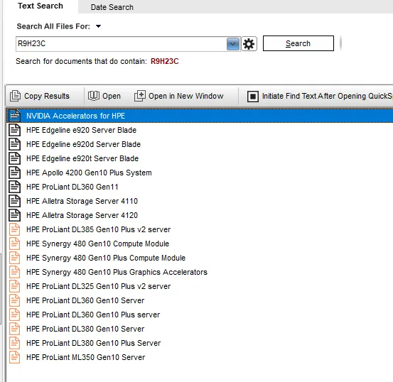393x382 pixels.
Task: Select HPE Synergy 480 Gen10 Plus Graphics Accelerators
Action: pyautogui.click(x=117, y=272)
